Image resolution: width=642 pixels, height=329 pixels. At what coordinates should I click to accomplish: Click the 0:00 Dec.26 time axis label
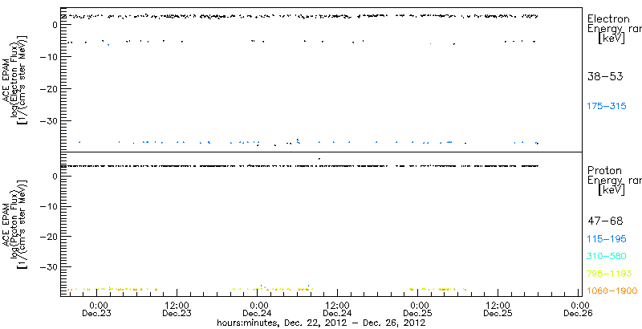pos(578,311)
